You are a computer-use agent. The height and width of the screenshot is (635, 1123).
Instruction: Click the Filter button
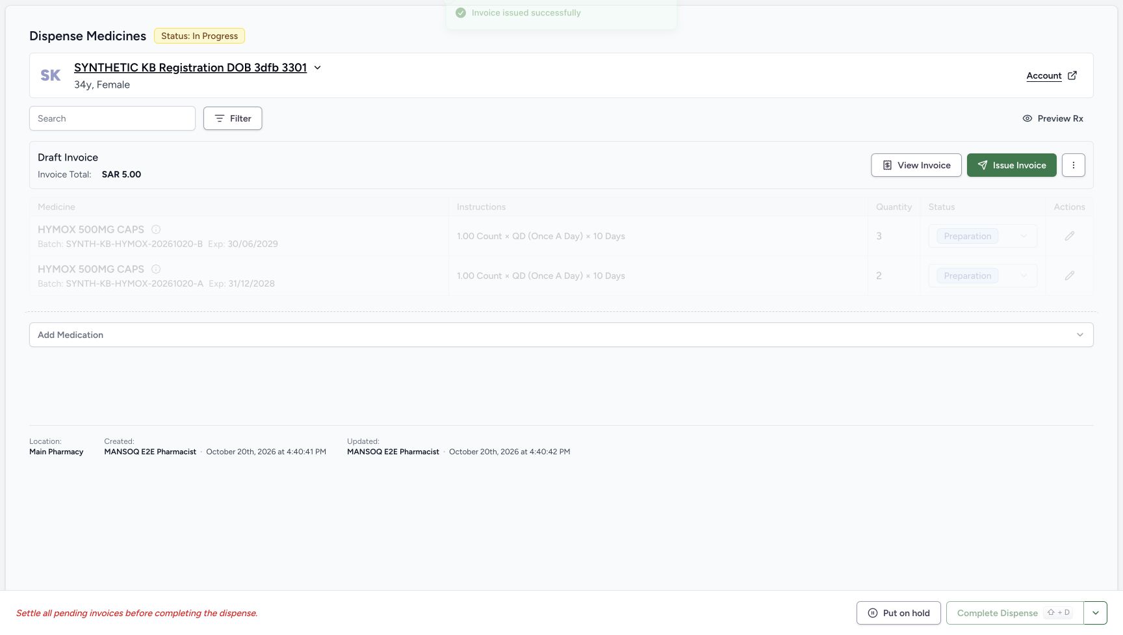click(x=233, y=118)
